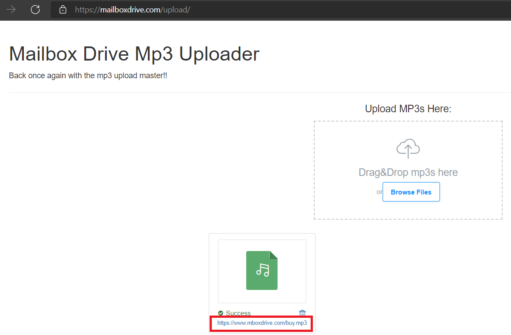The image size is (511, 335).
Task: Click the green music file icon
Action: pyautogui.click(x=262, y=270)
